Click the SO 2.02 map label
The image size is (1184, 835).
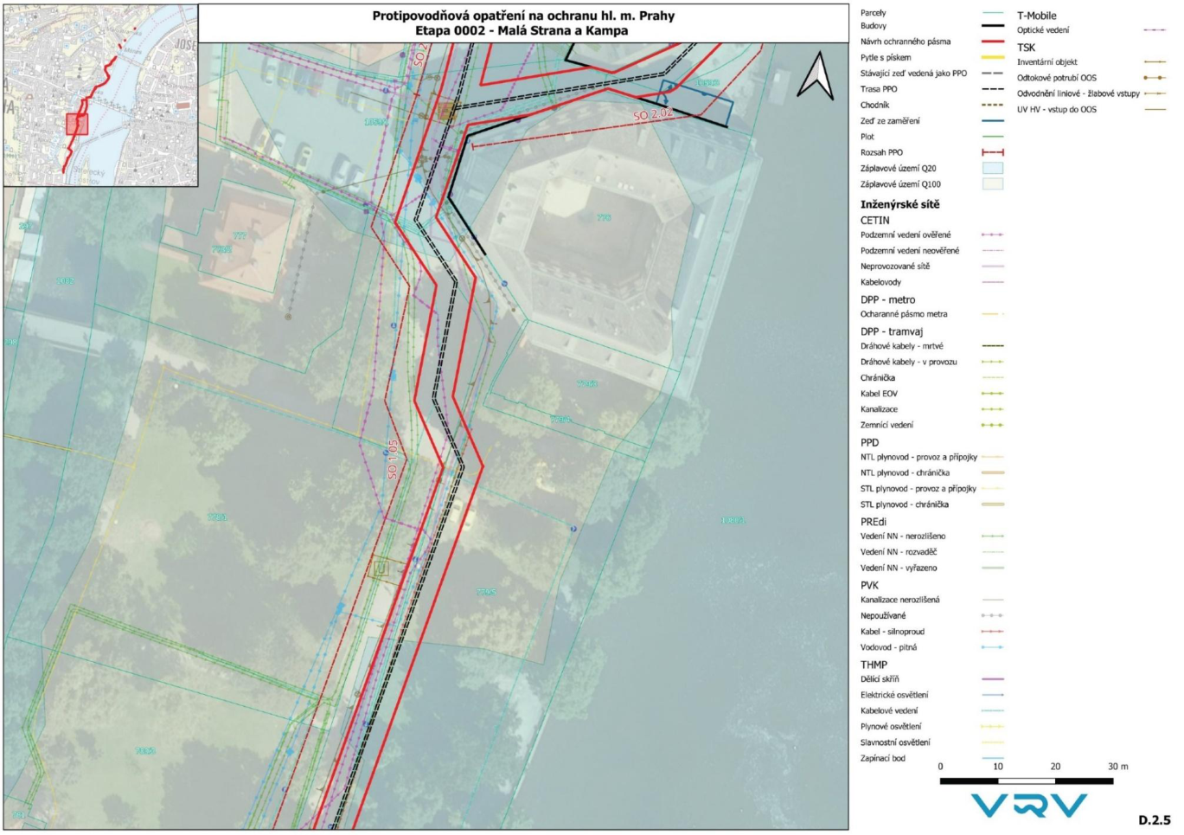pos(652,114)
